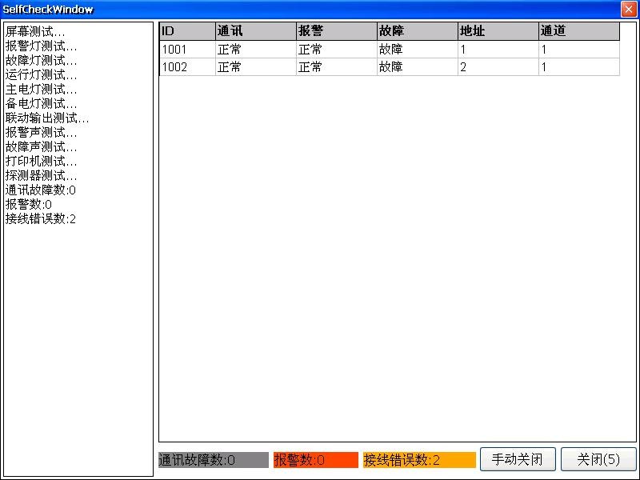640x480 pixels.
Task: Click 报警 cell 正常 in row 1002
Action: [336, 67]
